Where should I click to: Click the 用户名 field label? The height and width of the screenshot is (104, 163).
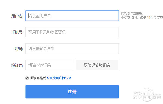17,16
